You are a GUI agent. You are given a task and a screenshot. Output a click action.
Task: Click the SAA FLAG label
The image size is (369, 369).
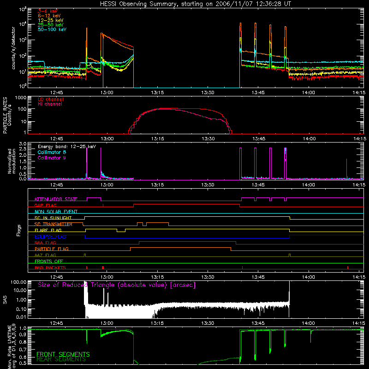coord(45,243)
